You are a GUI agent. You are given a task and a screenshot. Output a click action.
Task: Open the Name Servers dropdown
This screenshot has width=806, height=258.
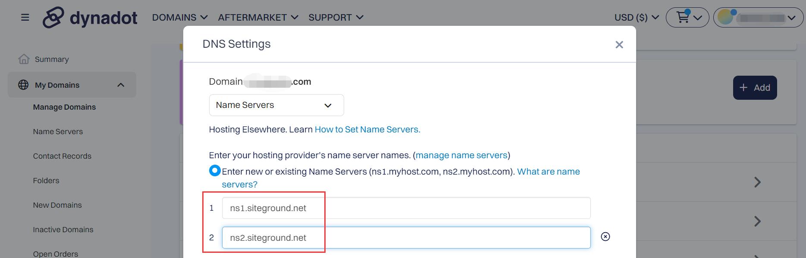point(276,105)
